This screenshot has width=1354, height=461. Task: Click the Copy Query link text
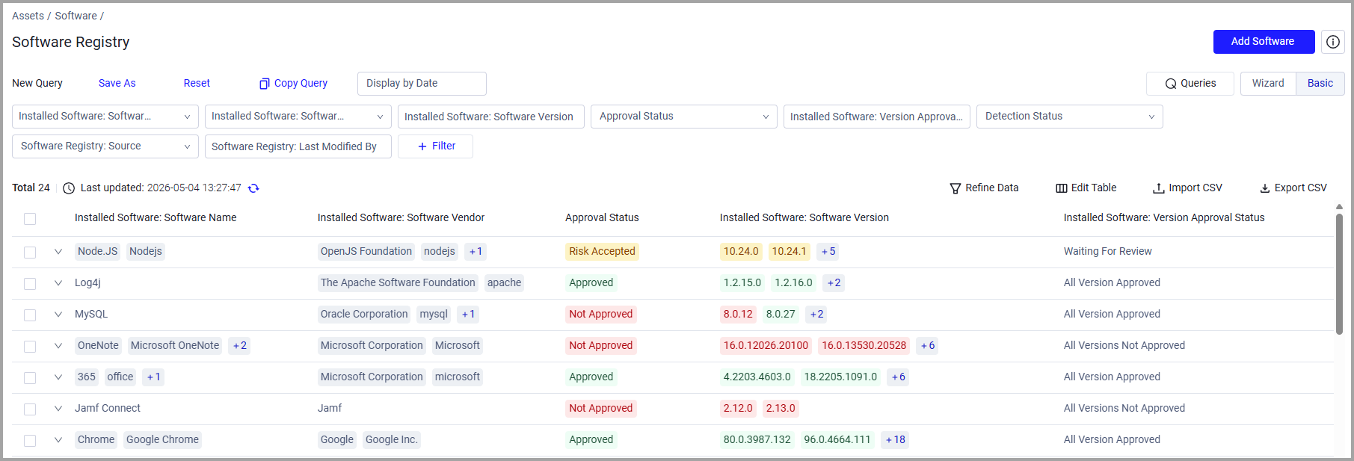(x=301, y=84)
